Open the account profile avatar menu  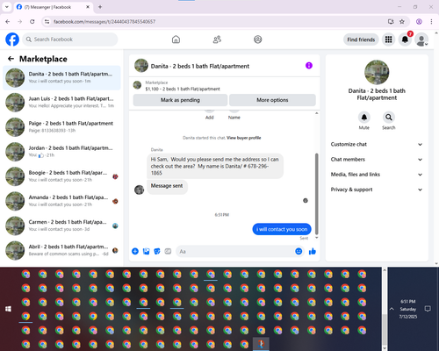(x=421, y=39)
